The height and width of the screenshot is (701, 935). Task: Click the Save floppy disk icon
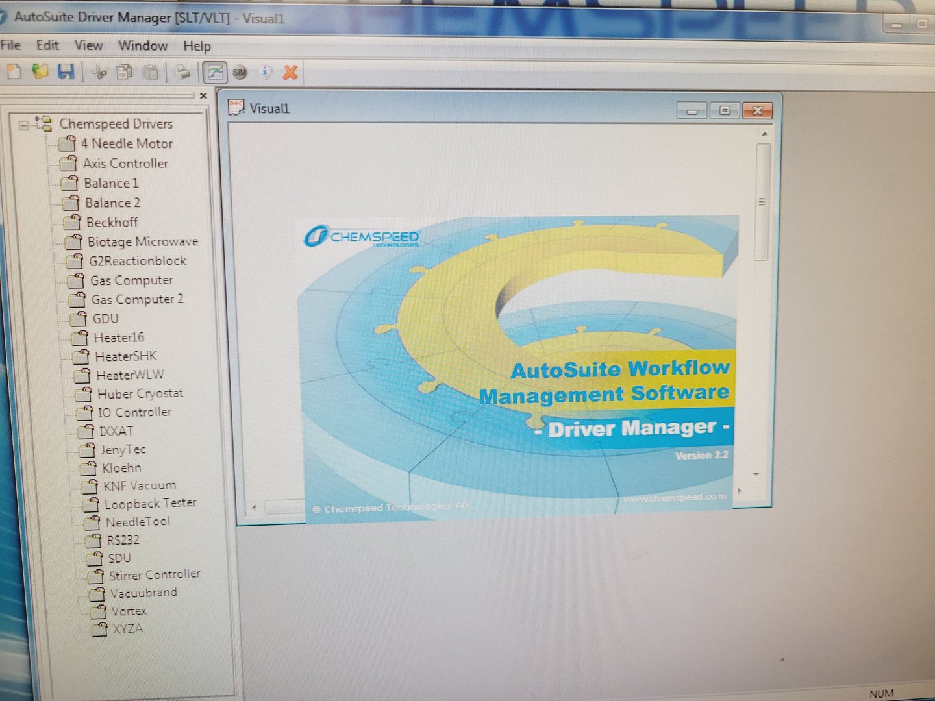pos(66,71)
